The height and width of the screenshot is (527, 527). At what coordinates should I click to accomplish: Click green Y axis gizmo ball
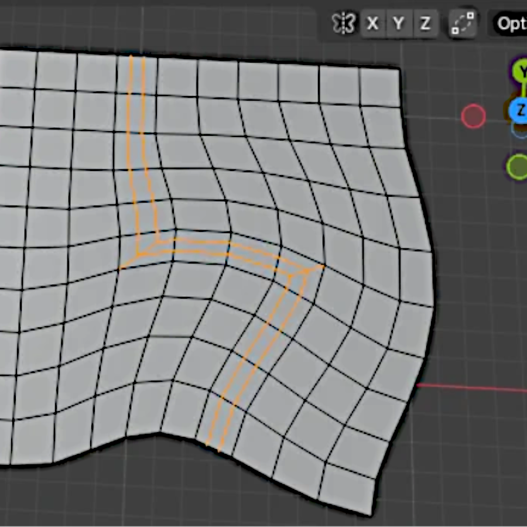click(520, 70)
